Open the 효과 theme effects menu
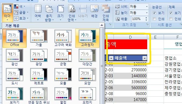The width and height of the screenshot is (182, 104). click(21, 18)
